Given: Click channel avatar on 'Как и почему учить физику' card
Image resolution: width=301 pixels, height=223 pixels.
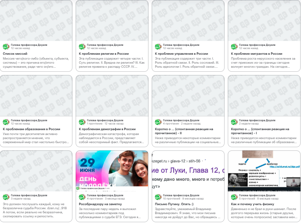Looking at the screenshot, I should (x=234, y=197).
